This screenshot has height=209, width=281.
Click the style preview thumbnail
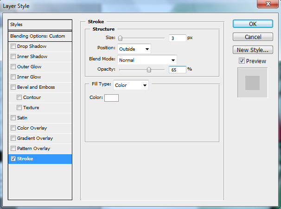(x=253, y=83)
